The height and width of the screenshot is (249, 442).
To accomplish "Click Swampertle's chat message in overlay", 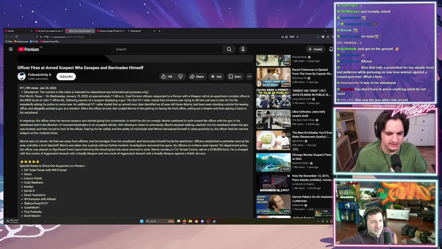I will [x=366, y=83].
